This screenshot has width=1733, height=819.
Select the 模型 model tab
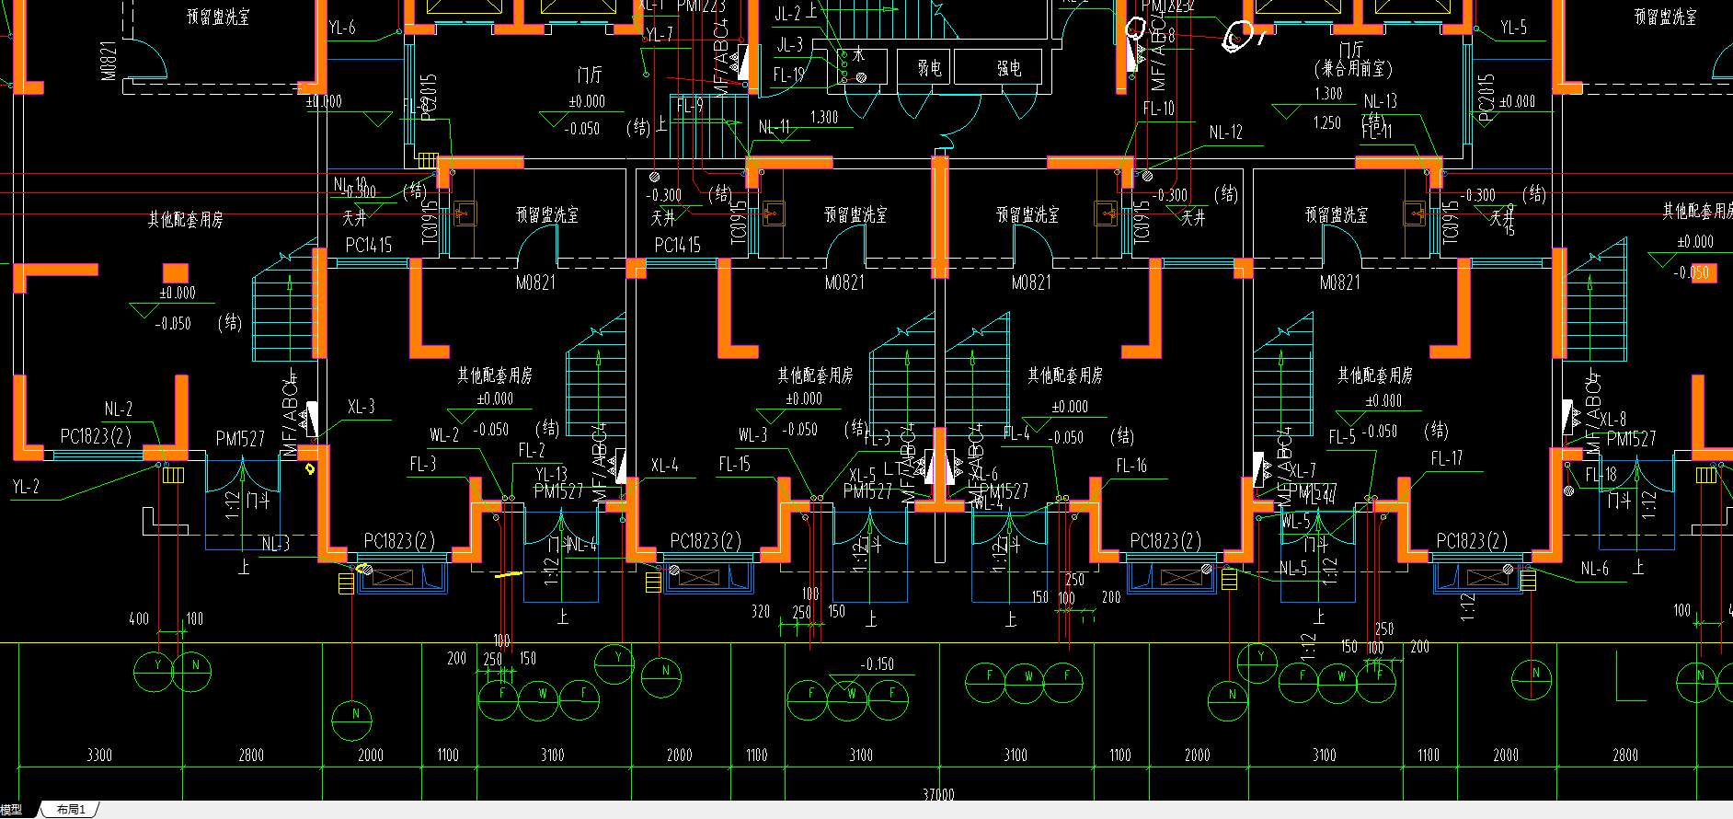[12, 810]
